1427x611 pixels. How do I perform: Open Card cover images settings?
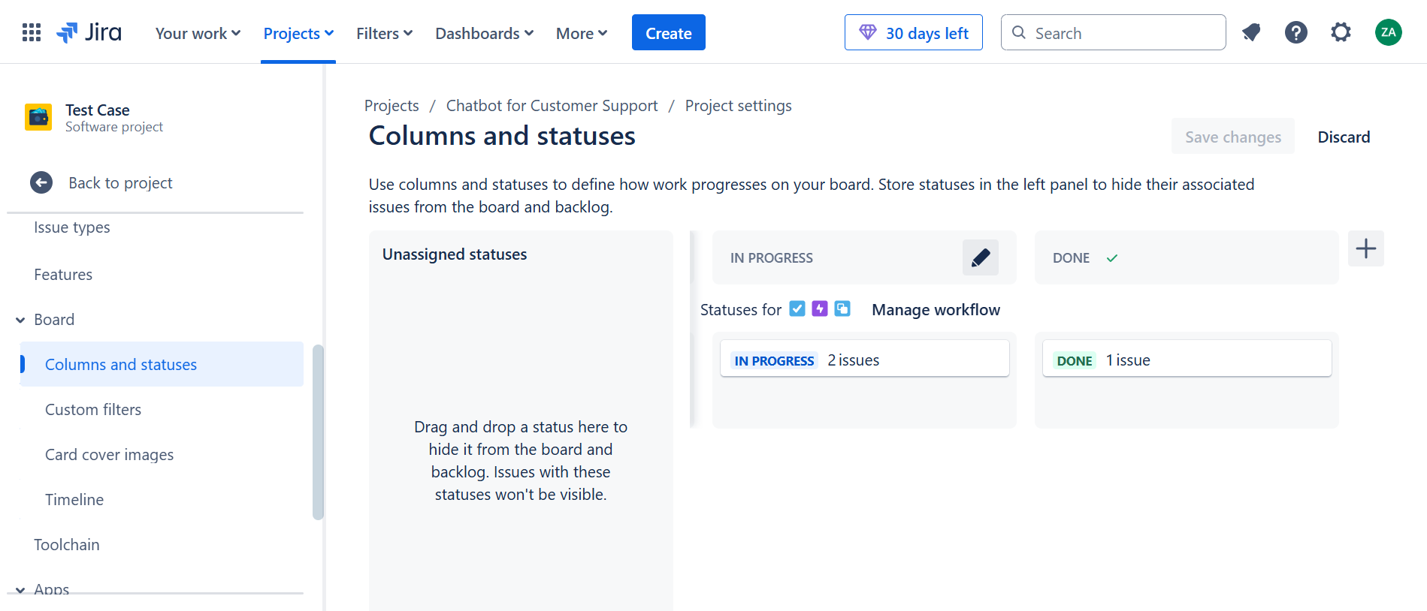click(109, 455)
